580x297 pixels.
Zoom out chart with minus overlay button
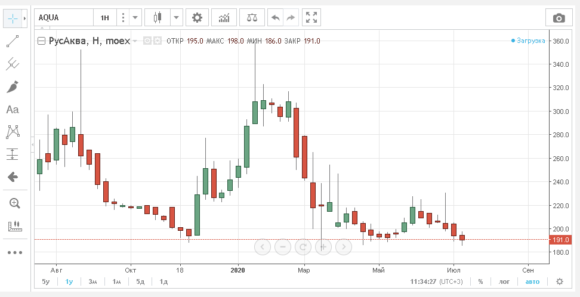pyautogui.click(x=283, y=247)
